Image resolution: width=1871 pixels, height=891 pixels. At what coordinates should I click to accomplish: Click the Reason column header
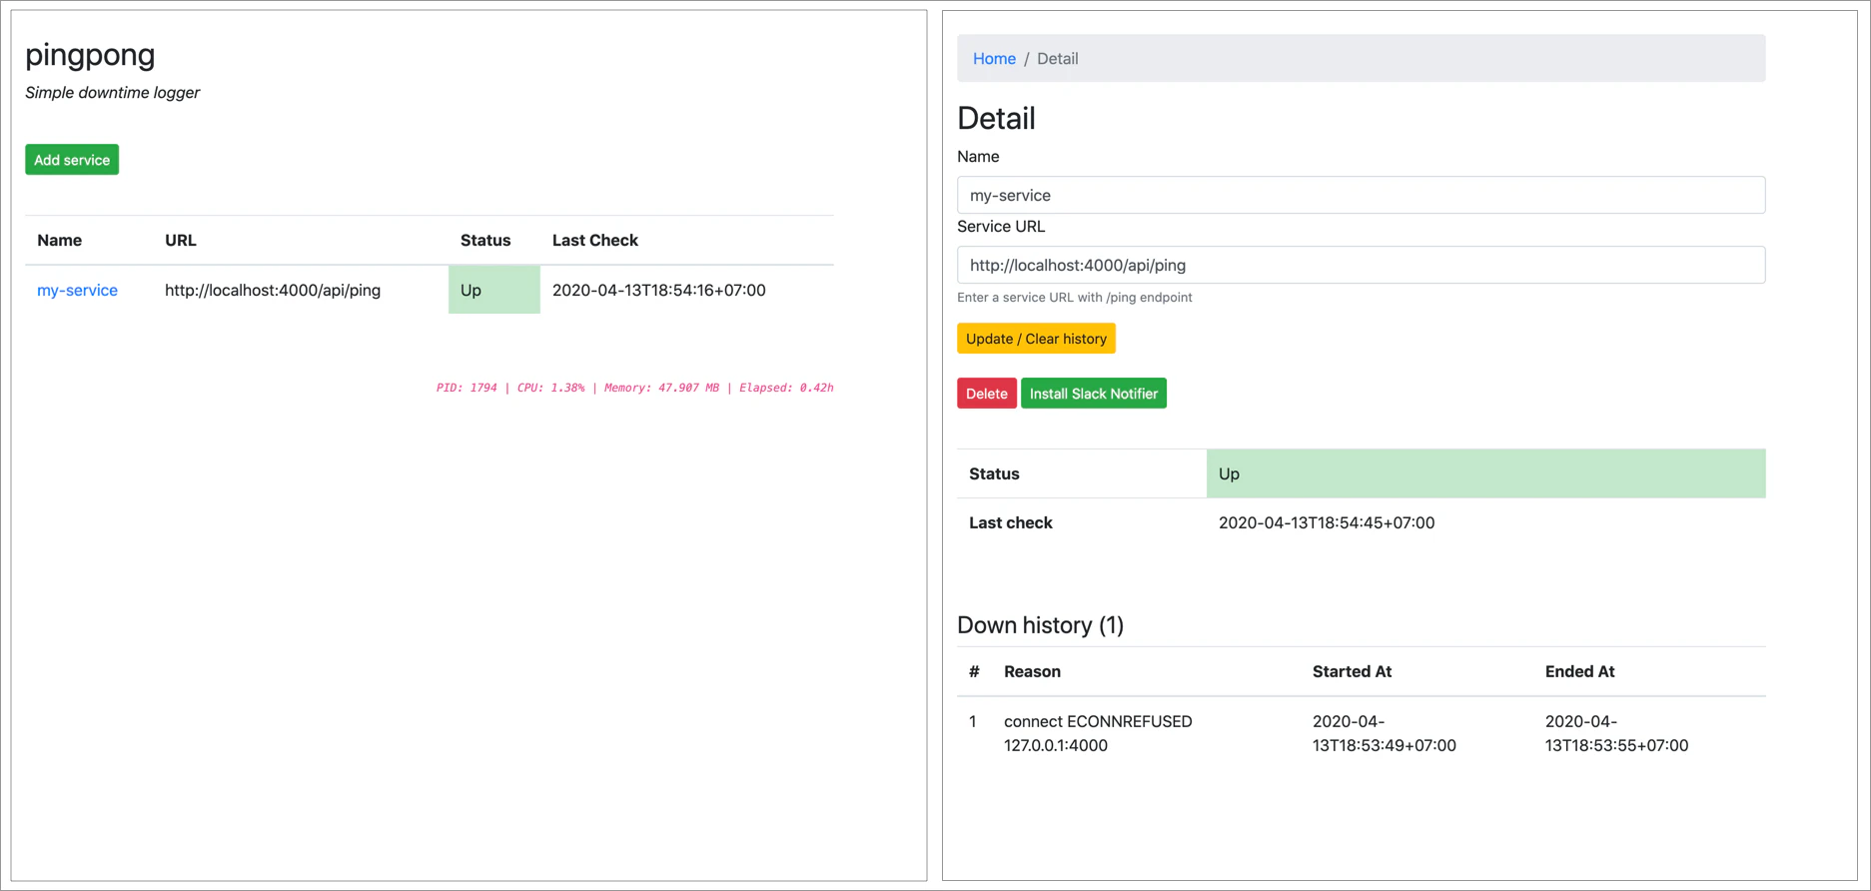pos(1032,671)
